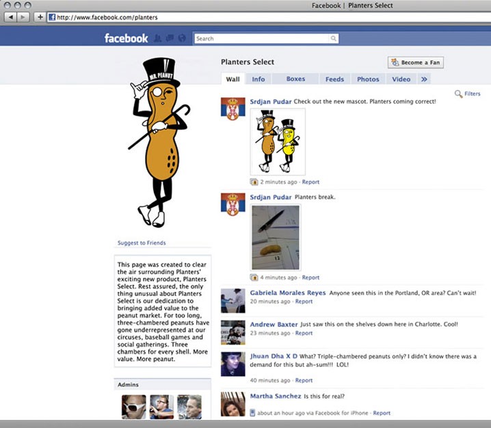491x428 pixels.
Task: Report the post from 4 minutes ago
Action: 310,277
